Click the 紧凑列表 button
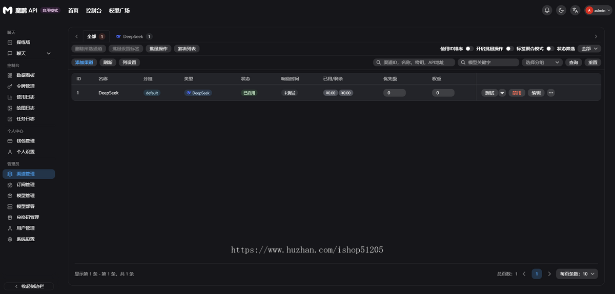Screen dimensions: 615x294 click(187, 49)
